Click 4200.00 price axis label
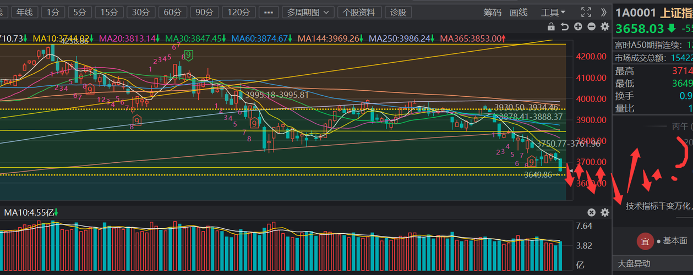Image resolution: width=693 pixels, height=275 pixels. (591, 57)
